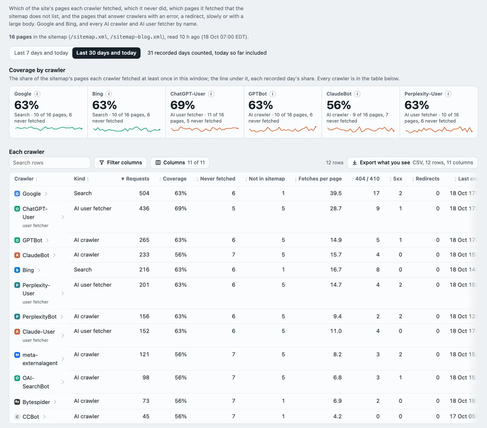Expand the PerplexityBot row chevron

click(x=62, y=317)
